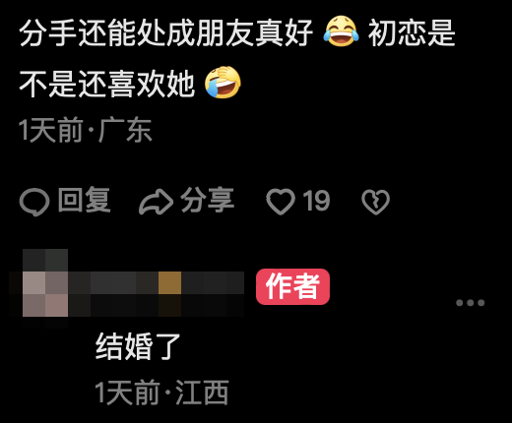Select the comment line 分手还能处成朋友真好

165,32
